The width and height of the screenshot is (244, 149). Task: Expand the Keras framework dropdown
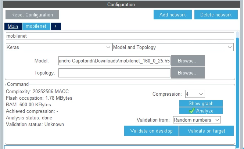(x=59, y=47)
